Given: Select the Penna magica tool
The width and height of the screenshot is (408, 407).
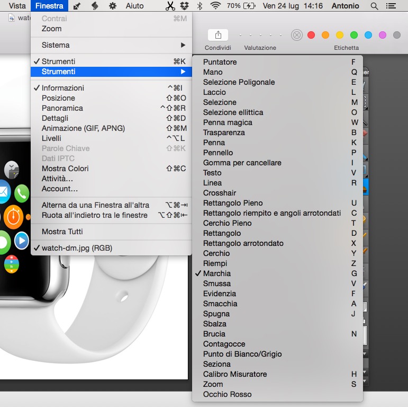Looking at the screenshot, I should click(x=277, y=122).
